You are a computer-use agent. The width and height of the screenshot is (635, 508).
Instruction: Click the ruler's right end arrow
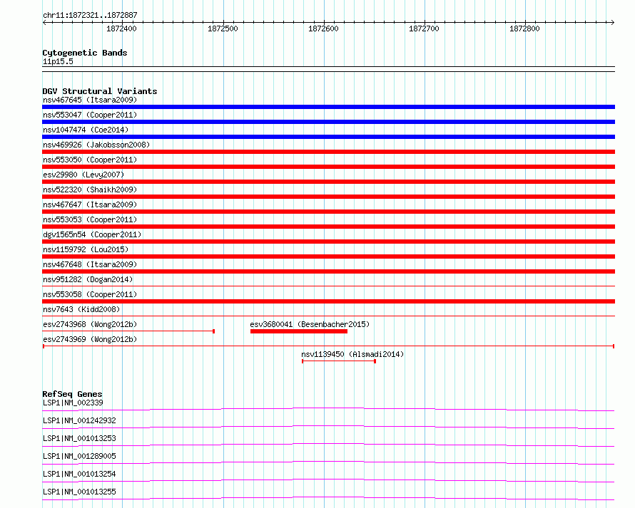(x=613, y=22)
